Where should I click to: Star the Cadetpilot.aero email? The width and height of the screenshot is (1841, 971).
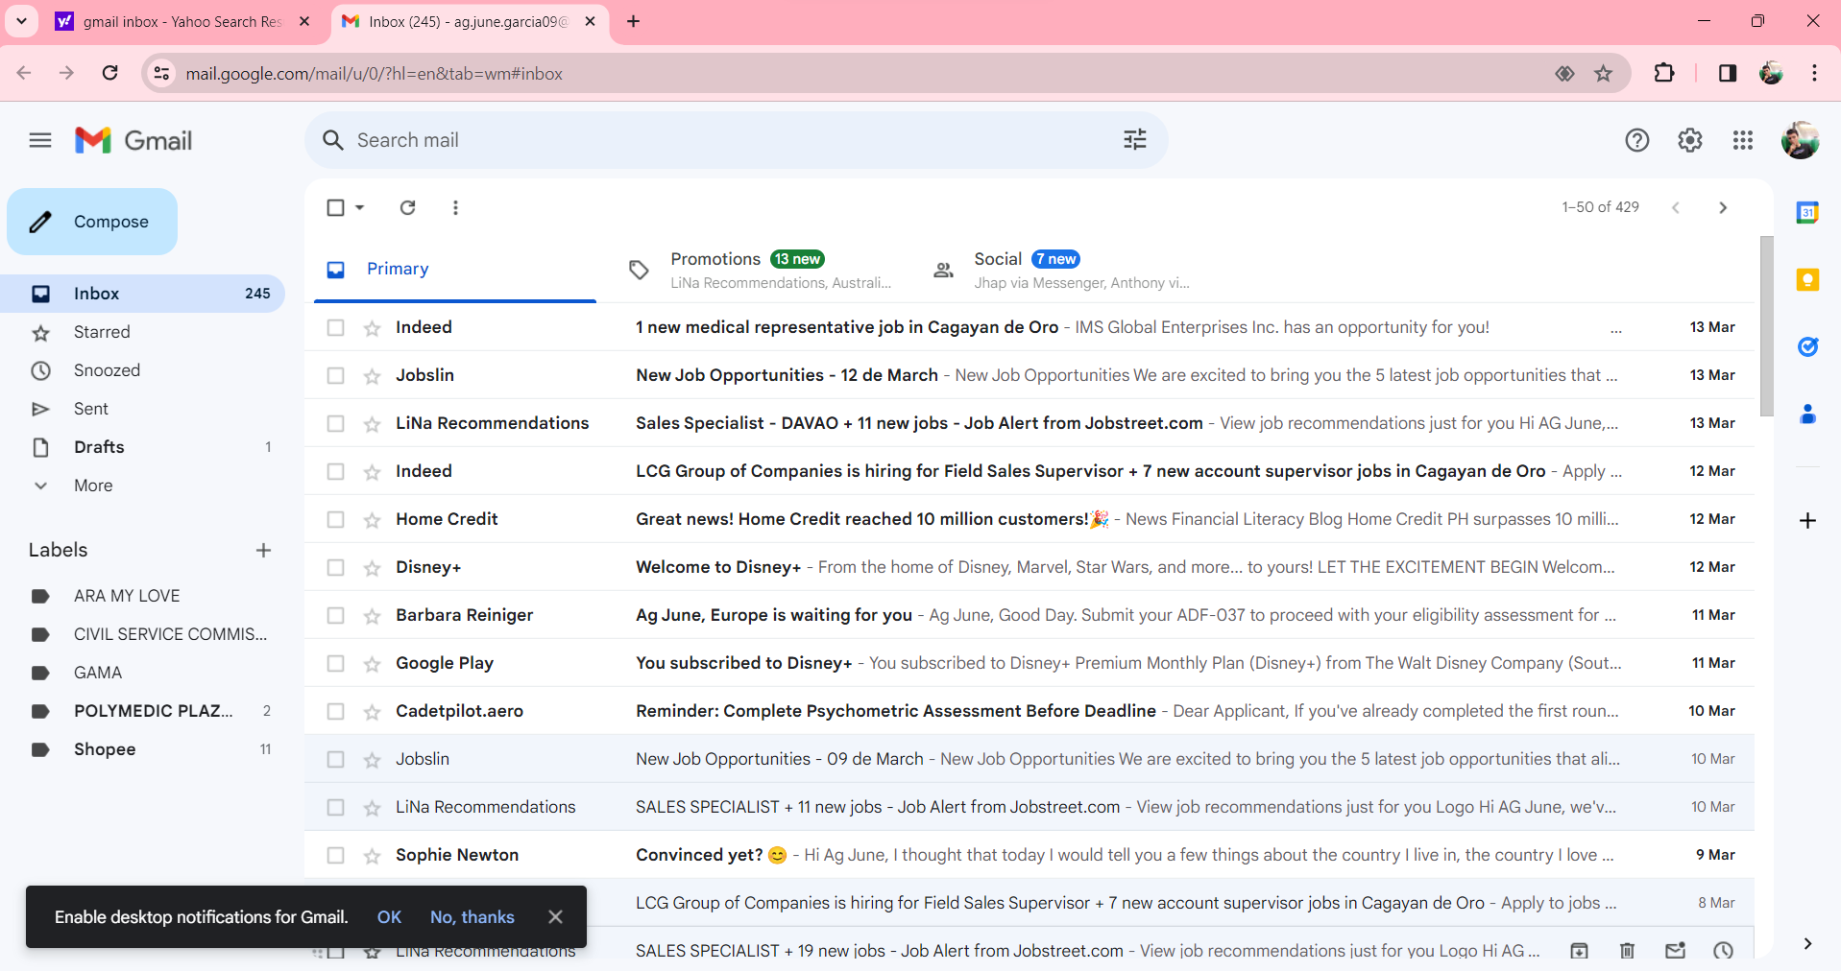click(x=373, y=711)
